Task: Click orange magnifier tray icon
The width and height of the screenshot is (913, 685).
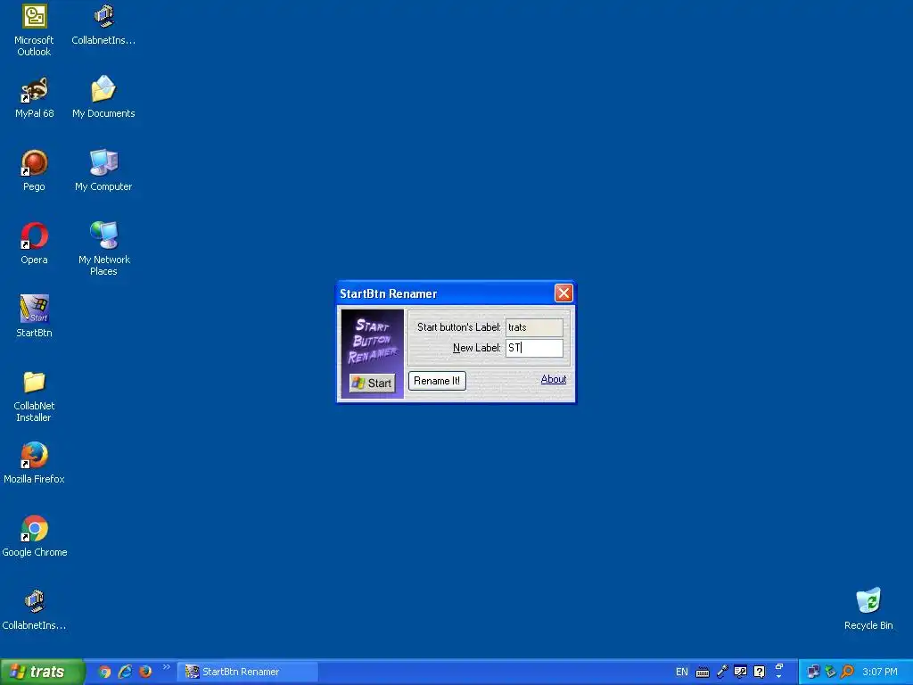Action: (x=847, y=672)
